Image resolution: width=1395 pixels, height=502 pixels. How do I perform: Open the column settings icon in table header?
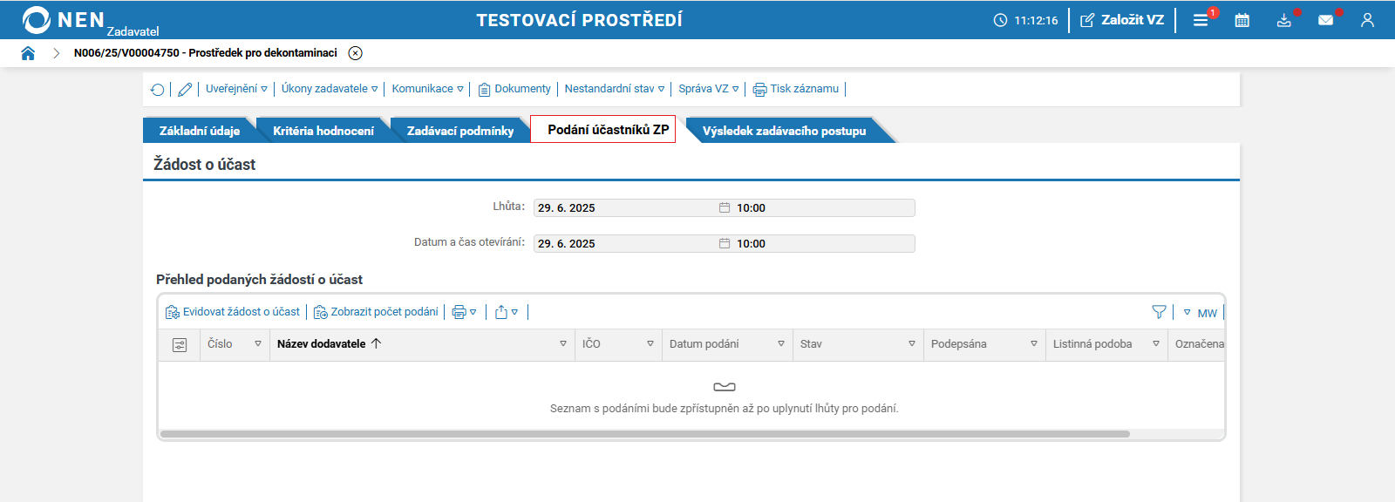180,345
